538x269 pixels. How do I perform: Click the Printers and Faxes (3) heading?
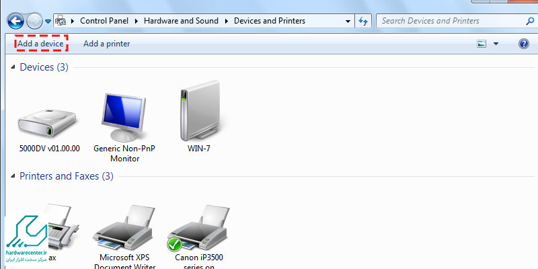tap(66, 176)
